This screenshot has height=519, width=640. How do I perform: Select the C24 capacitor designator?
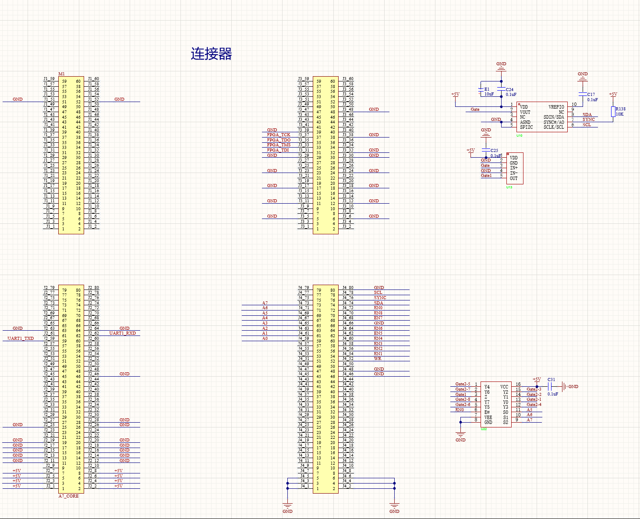point(509,90)
